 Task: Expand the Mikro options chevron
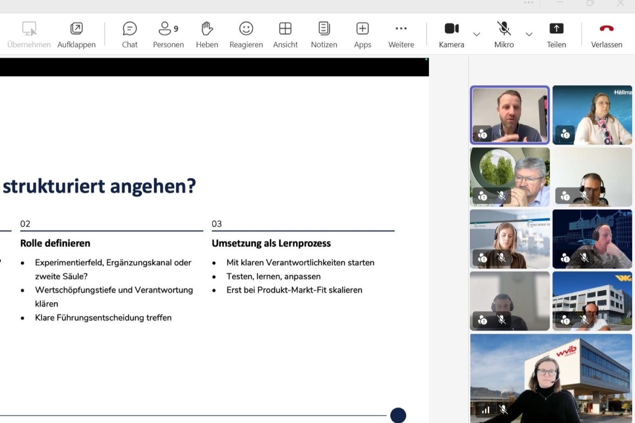[x=529, y=34]
